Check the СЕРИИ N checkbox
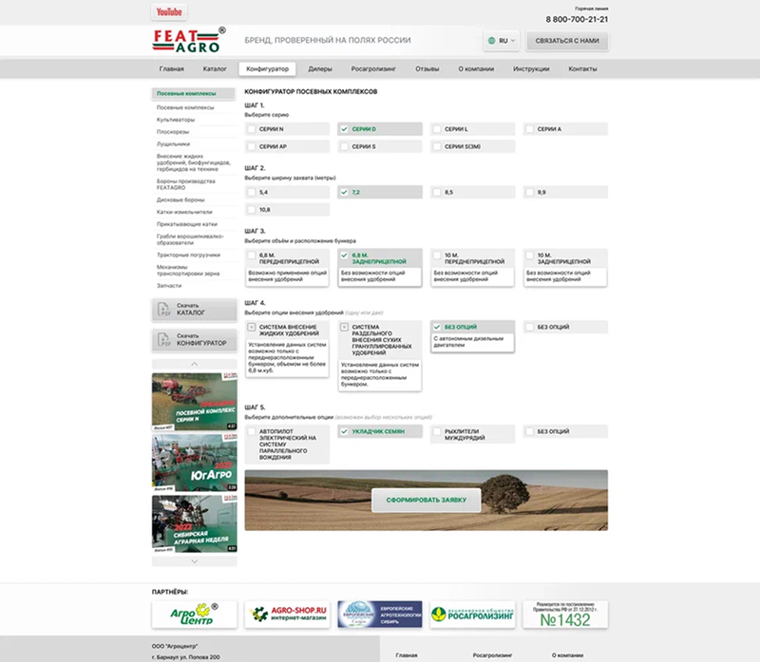Image resolution: width=760 pixels, height=662 pixels. pos(252,129)
